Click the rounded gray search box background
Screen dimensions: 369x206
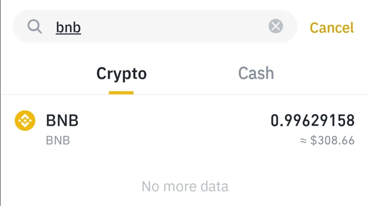155,26
